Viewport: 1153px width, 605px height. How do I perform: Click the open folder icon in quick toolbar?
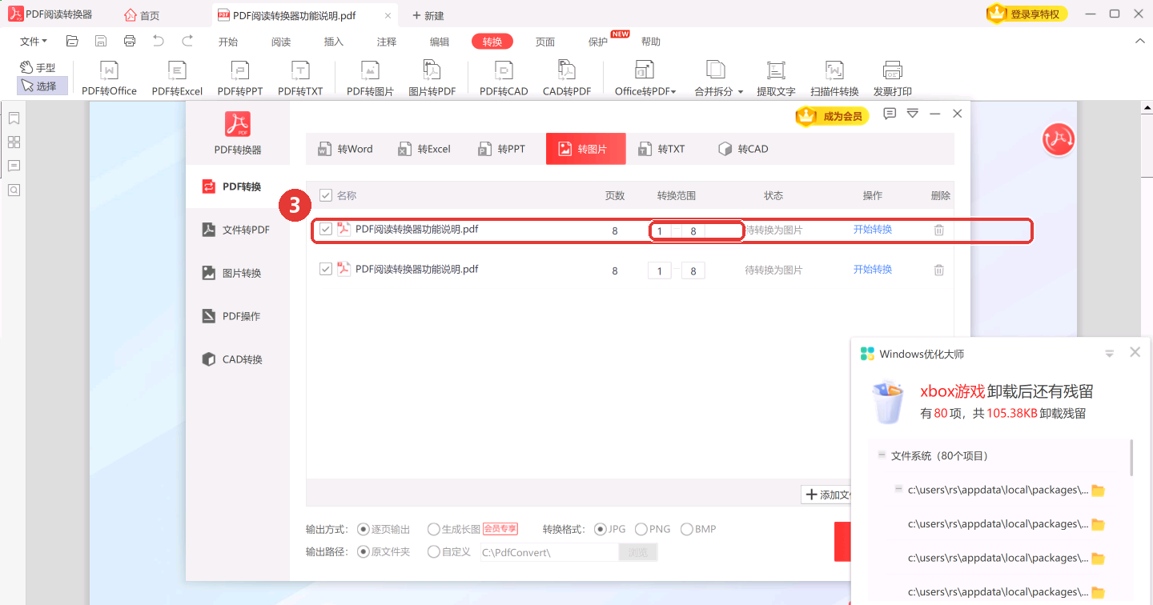(x=72, y=41)
